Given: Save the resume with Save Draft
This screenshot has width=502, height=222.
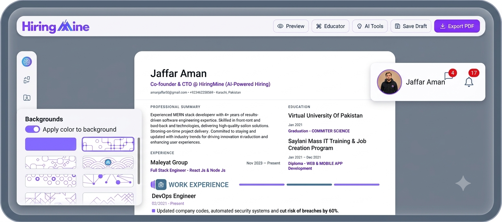Looking at the screenshot, I should 411,26.
